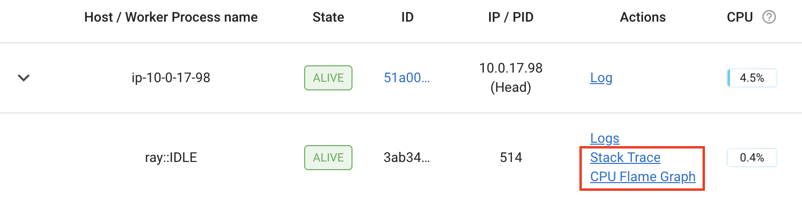Image resolution: width=802 pixels, height=198 pixels.
Task: Collapse the ip-10-0-17-98 host row
Action: point(24,78)
